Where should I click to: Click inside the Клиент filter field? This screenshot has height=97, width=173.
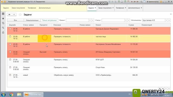point(77,20)
